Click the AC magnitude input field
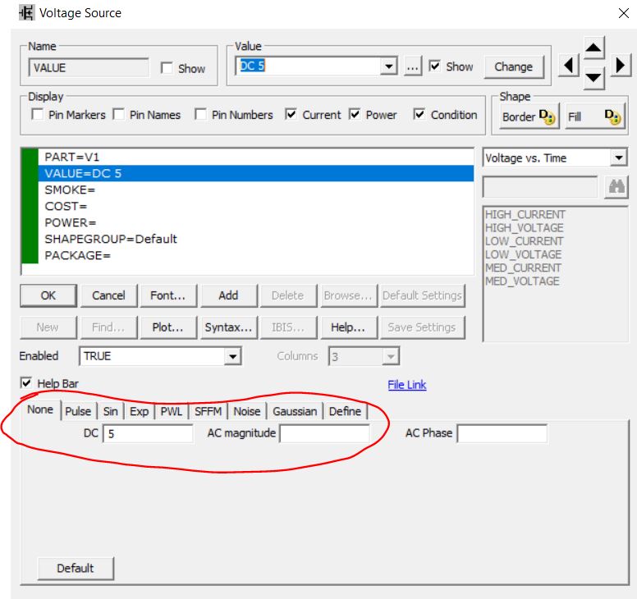Screen dimensions: 637x599 (x=325, y=434)
